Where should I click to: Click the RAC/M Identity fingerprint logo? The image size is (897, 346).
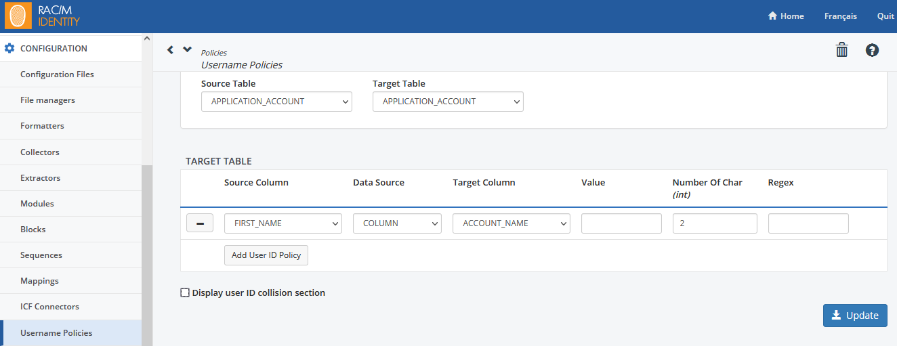pyautogui.click(x=18, y=16)
